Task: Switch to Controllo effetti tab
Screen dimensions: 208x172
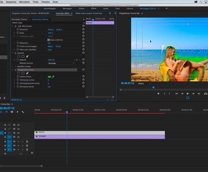Action: pos(63,13)
